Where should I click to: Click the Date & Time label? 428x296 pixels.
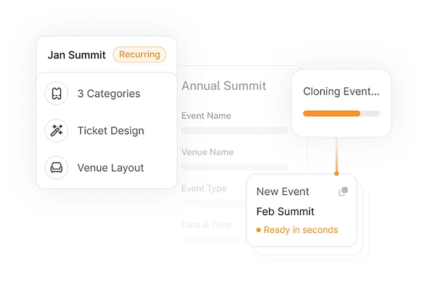point(206,224)
